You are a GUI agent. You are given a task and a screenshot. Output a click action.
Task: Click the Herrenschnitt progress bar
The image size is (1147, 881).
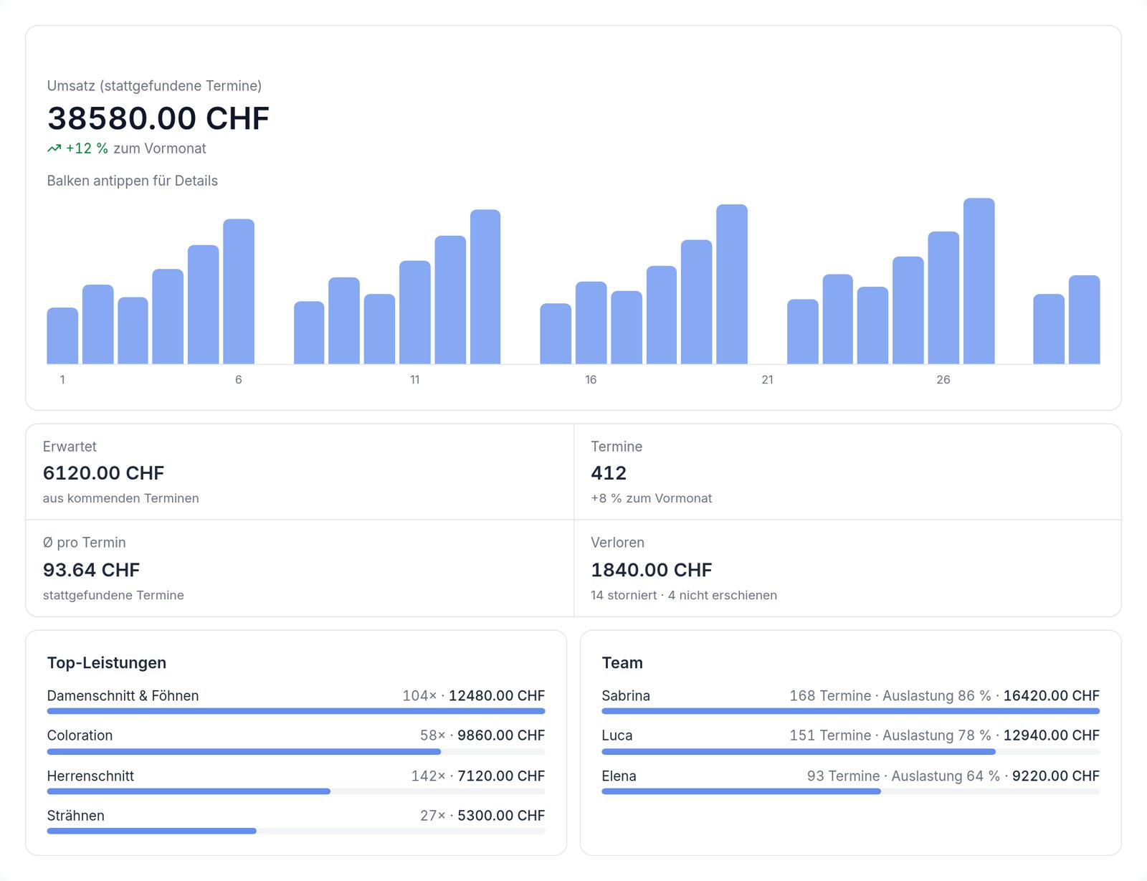[x=296, y=791]
